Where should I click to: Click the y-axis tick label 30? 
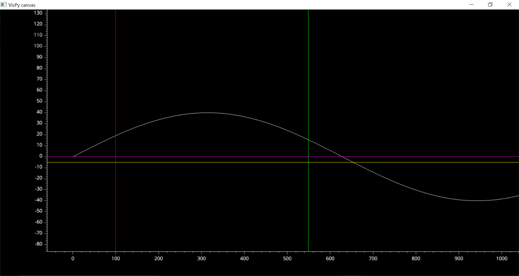pyautogui.click(x=40, y=123)
